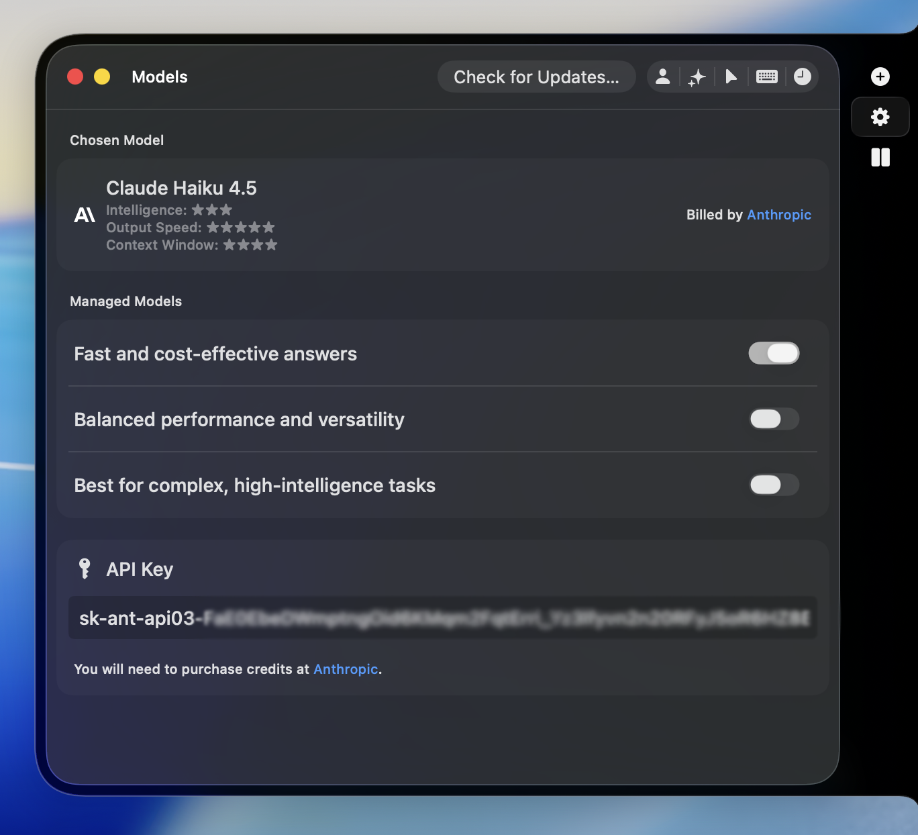Open the clock history icon in toolbar
918x835 pixels.
(803, 77)
